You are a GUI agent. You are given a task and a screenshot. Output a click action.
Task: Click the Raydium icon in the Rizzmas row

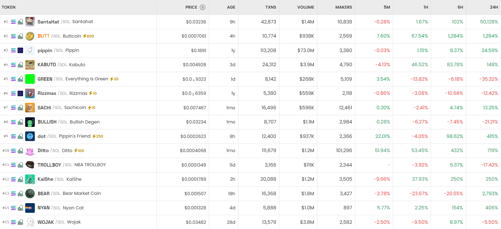(20, 93)
